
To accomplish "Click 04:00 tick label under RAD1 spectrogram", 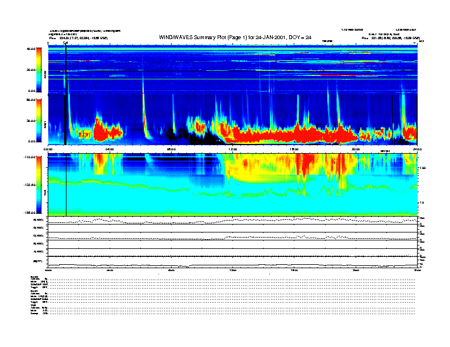I will (x=110, y=149).
